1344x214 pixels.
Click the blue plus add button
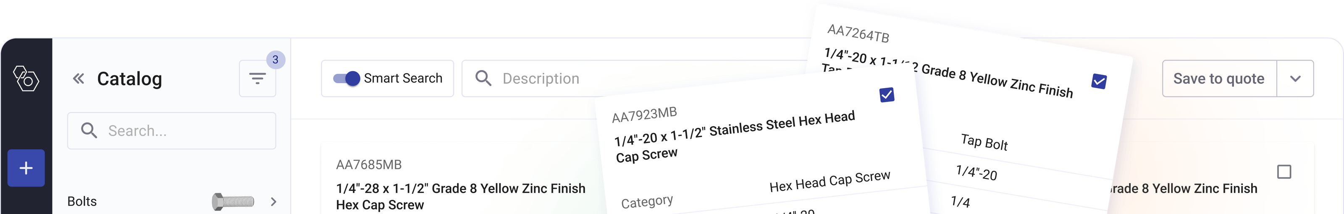[26, 168]
